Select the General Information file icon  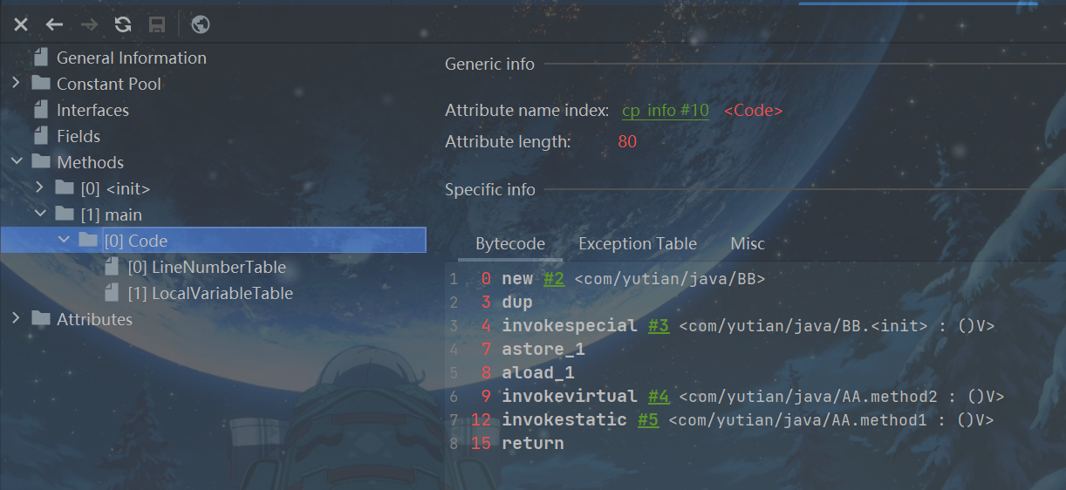point(41,58)
